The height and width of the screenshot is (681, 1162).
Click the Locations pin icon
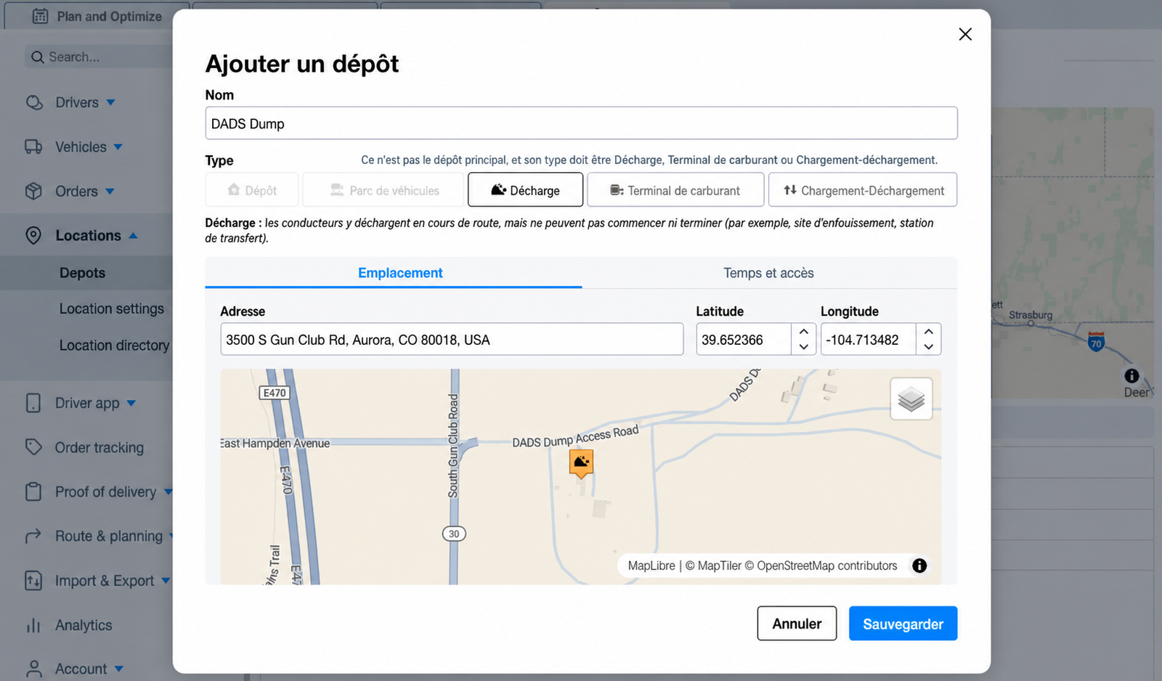33,235
